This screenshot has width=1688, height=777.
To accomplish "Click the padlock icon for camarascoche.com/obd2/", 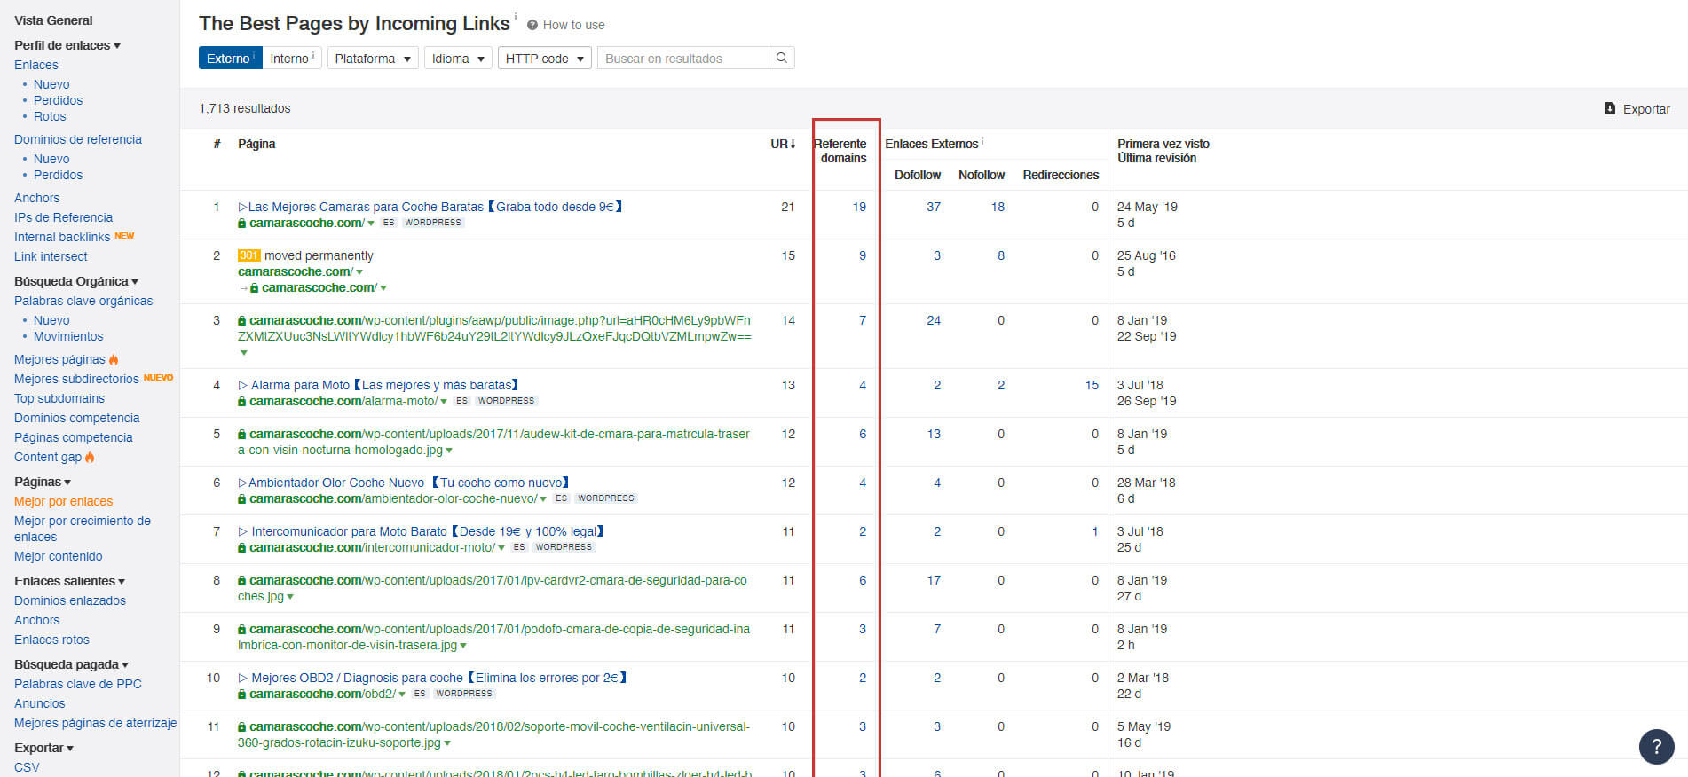I will [x=242, y=694].
